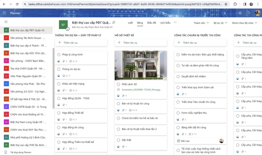Viewport: 262px width, 155px height.
Task: Open the Check list kiểm tra hồ sơ bản vẽ card
Action: (x=141, y=119)
